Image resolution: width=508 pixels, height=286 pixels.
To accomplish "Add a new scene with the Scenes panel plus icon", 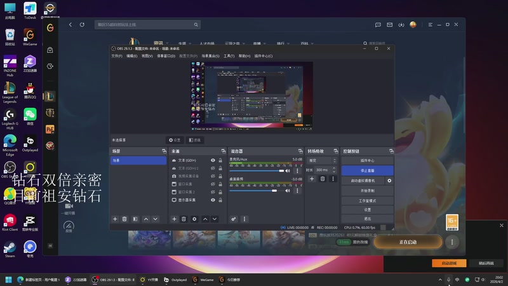I will [x=115, y=219].
